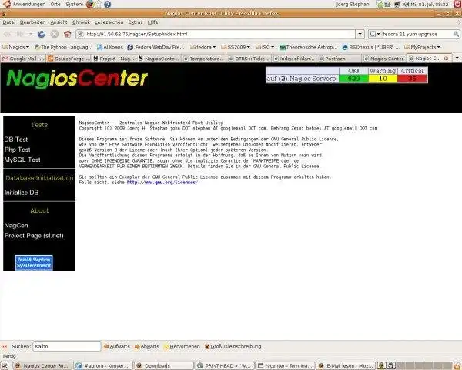
Task: Open the Hilfe menu
Action: (x=152, y=22)
